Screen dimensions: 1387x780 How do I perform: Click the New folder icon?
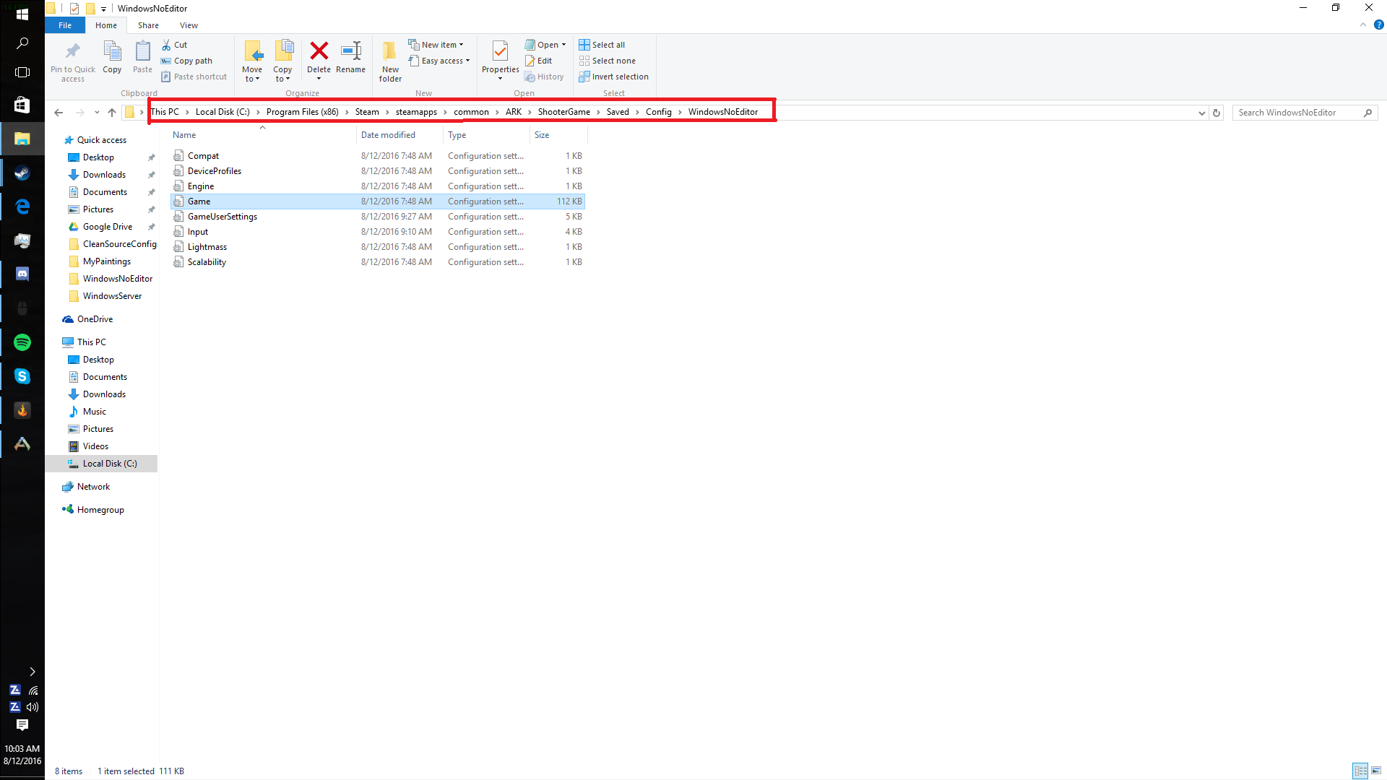pyautogui.click(x=389, y=51)
